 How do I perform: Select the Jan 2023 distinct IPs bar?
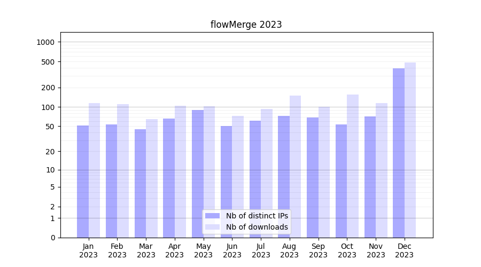83,182
